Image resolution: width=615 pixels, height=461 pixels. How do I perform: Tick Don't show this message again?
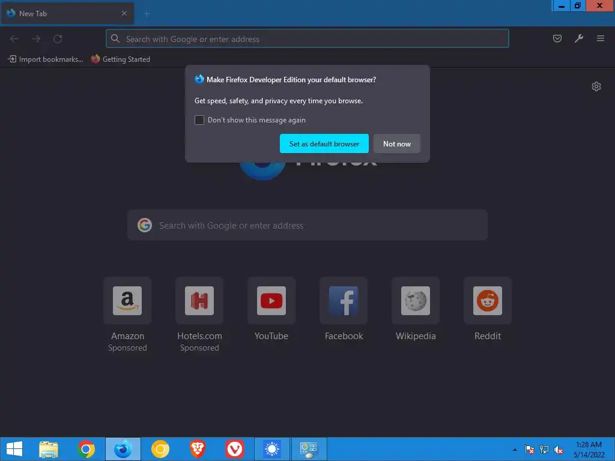[199, 120]
